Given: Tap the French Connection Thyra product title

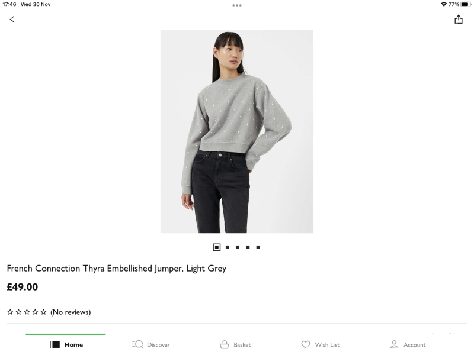Looking at the screenshot, I should 116,269.
